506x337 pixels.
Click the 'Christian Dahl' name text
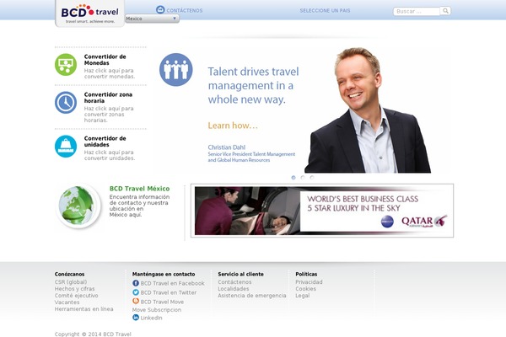(x=227, y=147)
